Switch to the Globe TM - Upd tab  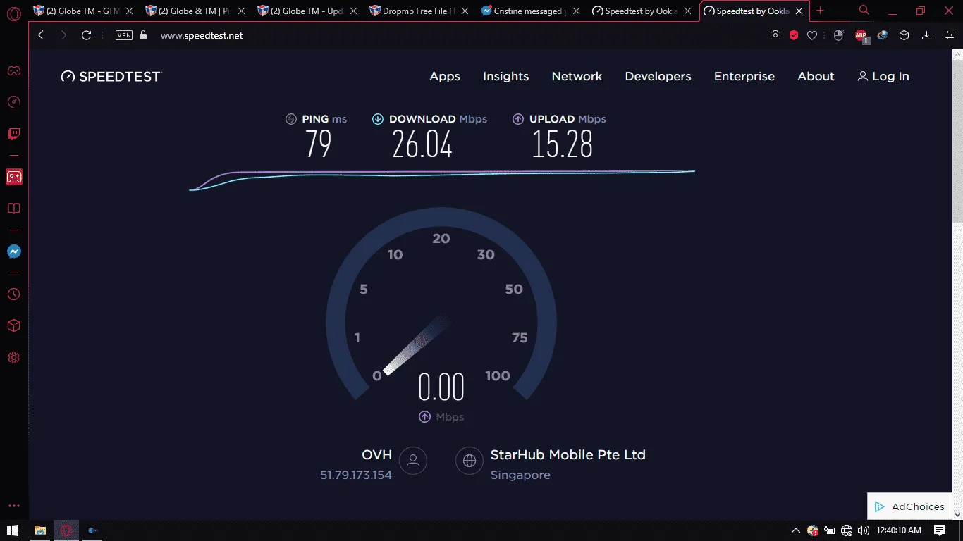point(307,11)
